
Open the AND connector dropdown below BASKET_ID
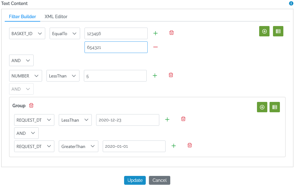21,60
